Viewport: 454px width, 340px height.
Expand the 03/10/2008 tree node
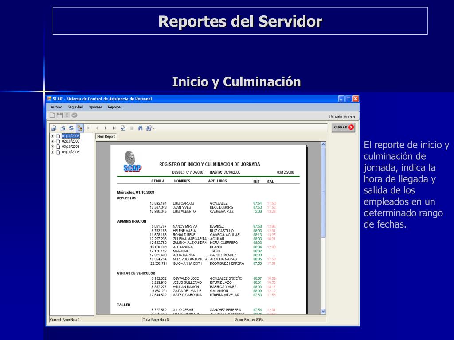tap(52, 147)
